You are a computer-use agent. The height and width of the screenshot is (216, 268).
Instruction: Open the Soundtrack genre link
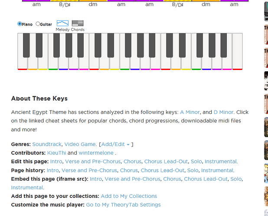point(47,144)
